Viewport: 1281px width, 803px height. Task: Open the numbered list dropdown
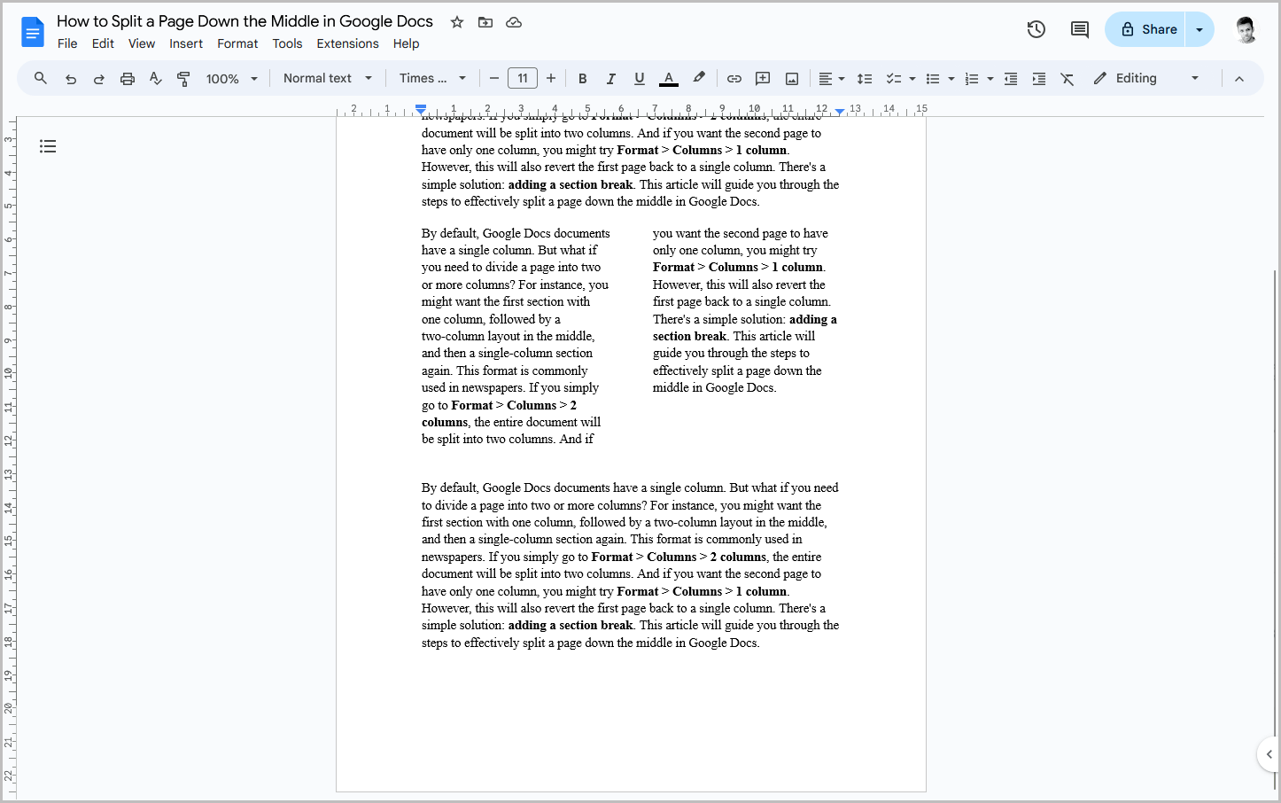click(x=979, y=79)
